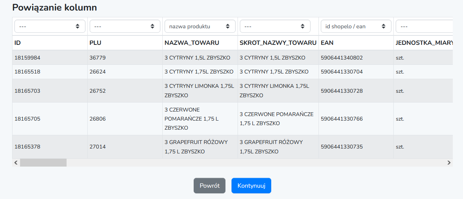
Task: Open the mapping dropdown above ID column
Action: (50, 26)
